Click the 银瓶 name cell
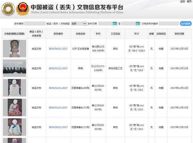Image resolution: width=193 pixels, height=143 pixels. point(81,68)
